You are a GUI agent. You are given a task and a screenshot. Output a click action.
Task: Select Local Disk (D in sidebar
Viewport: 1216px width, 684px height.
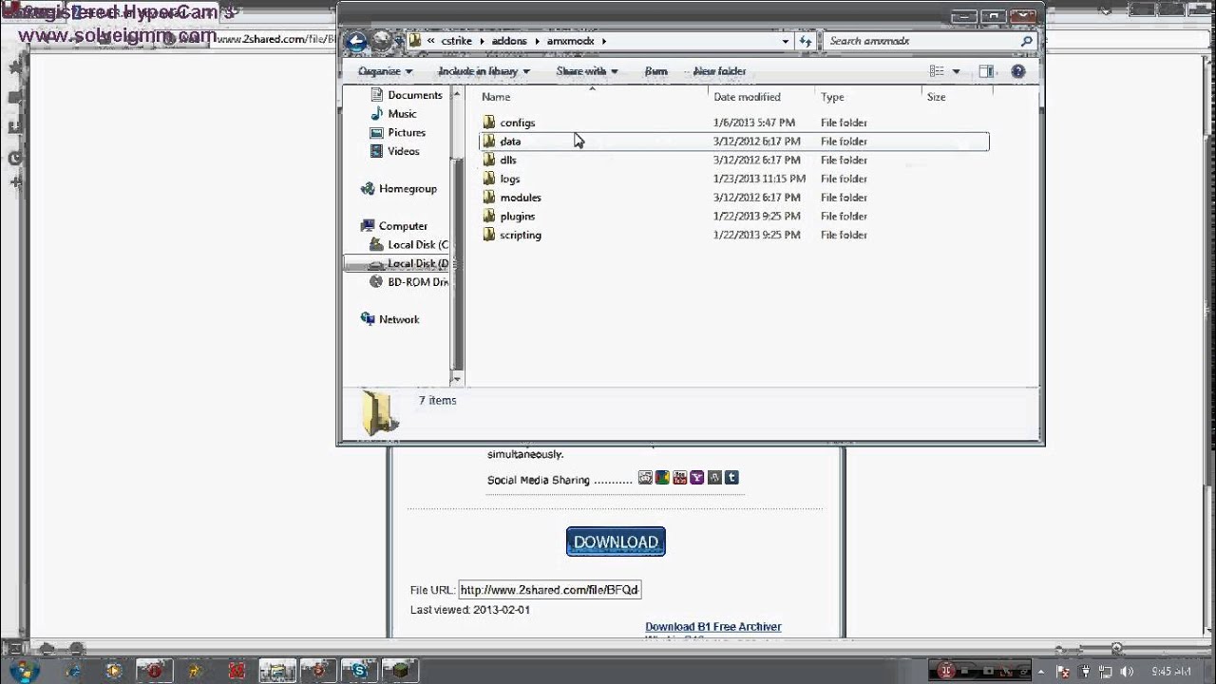click(418, 263)
